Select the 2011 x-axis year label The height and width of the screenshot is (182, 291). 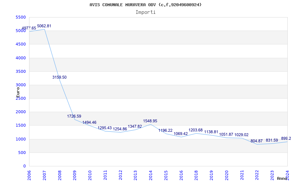pyautogui.click(x=105, y=175)
